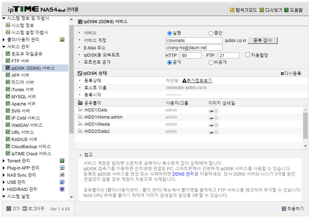Open the FTP 서버 menu item
The height and width of the screenshot is (218, 311).
20,61
